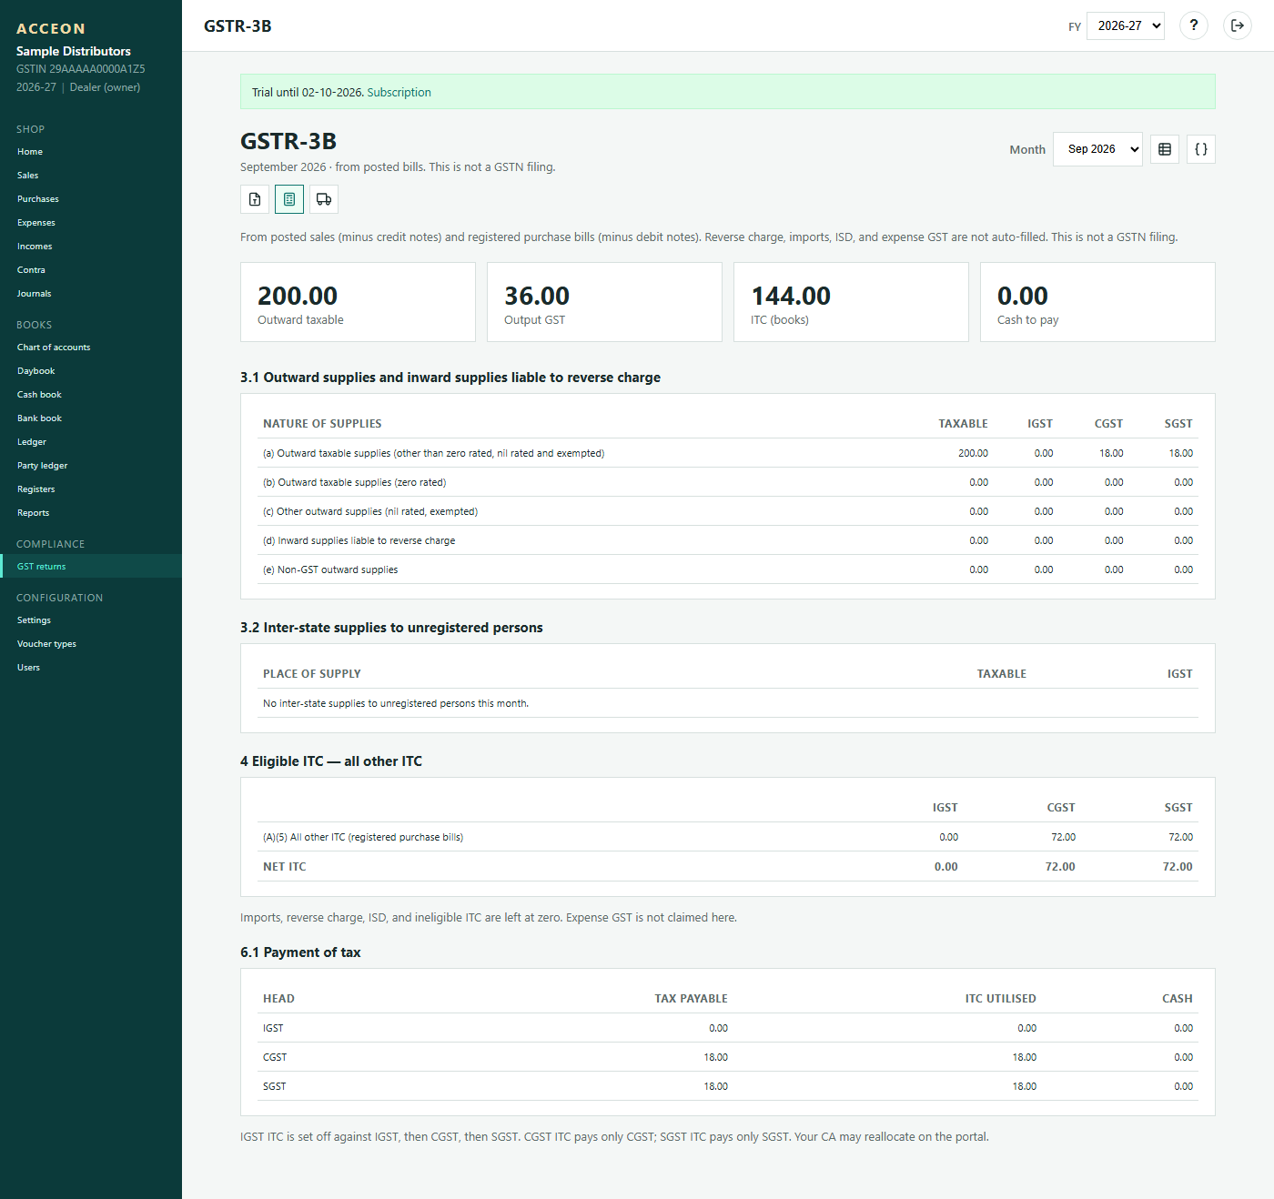Click row (e) Non-GST outward supplies

[728, 569]
